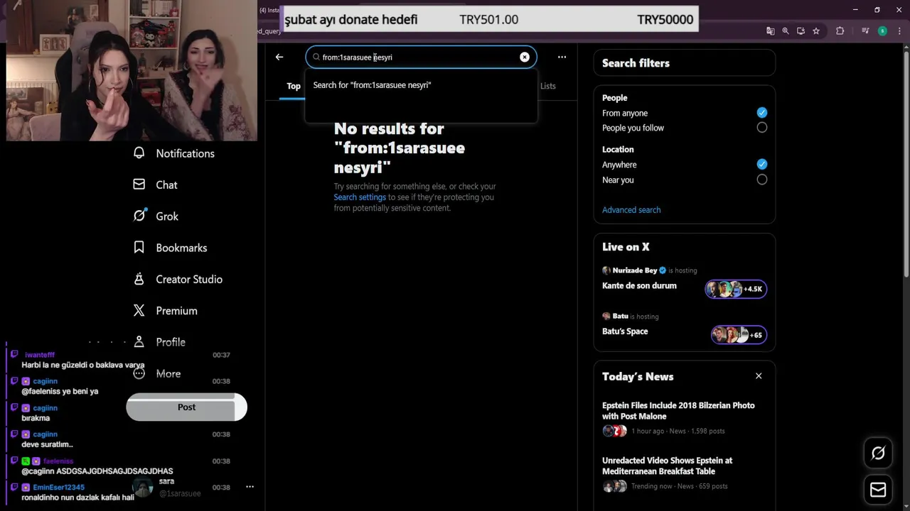
Task: Click chat username 'faeleniss'
Action: point(58,461)
